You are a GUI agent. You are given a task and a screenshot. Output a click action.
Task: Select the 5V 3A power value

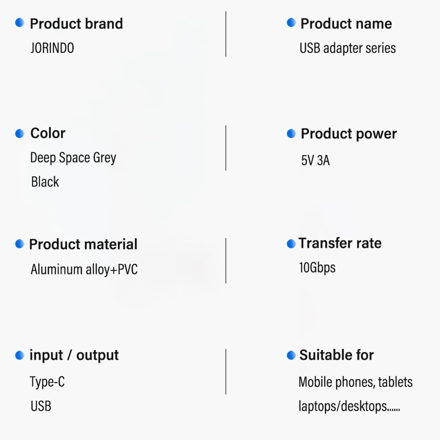(x=315, y=160)
